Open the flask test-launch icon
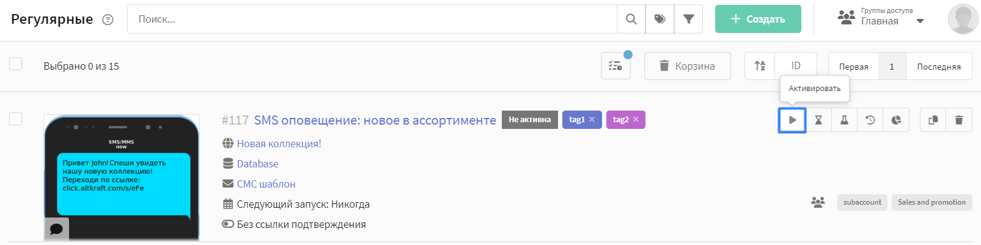This screenshot has height=245, width=981. pos(844,120)
